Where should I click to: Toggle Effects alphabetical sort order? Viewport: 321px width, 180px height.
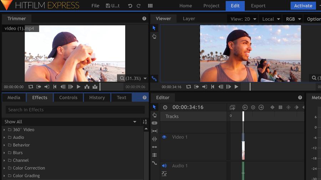(145, 122)
